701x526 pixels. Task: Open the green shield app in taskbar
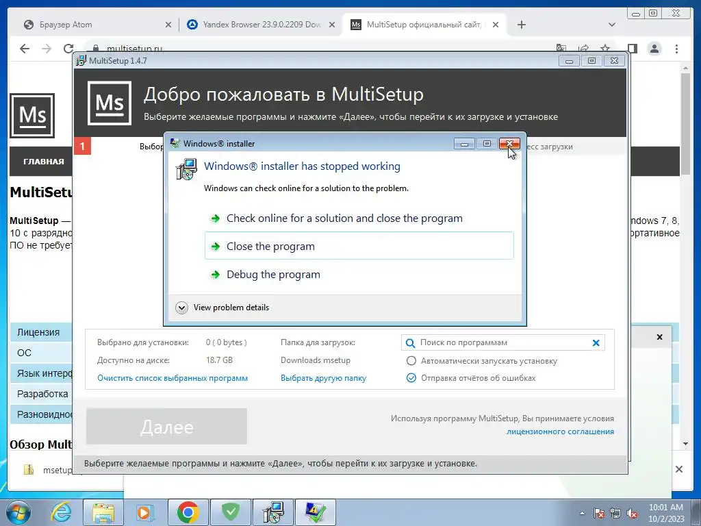click(x=231, y=512)
